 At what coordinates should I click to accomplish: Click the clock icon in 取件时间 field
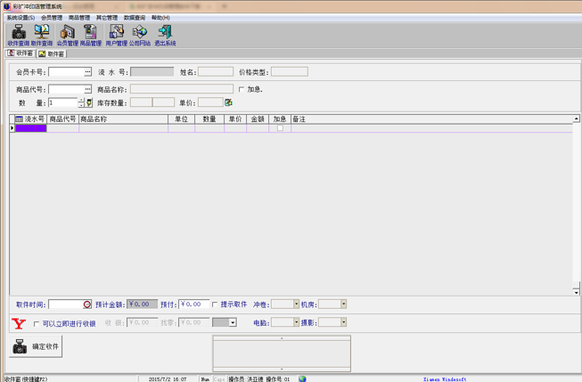(86, 305)
